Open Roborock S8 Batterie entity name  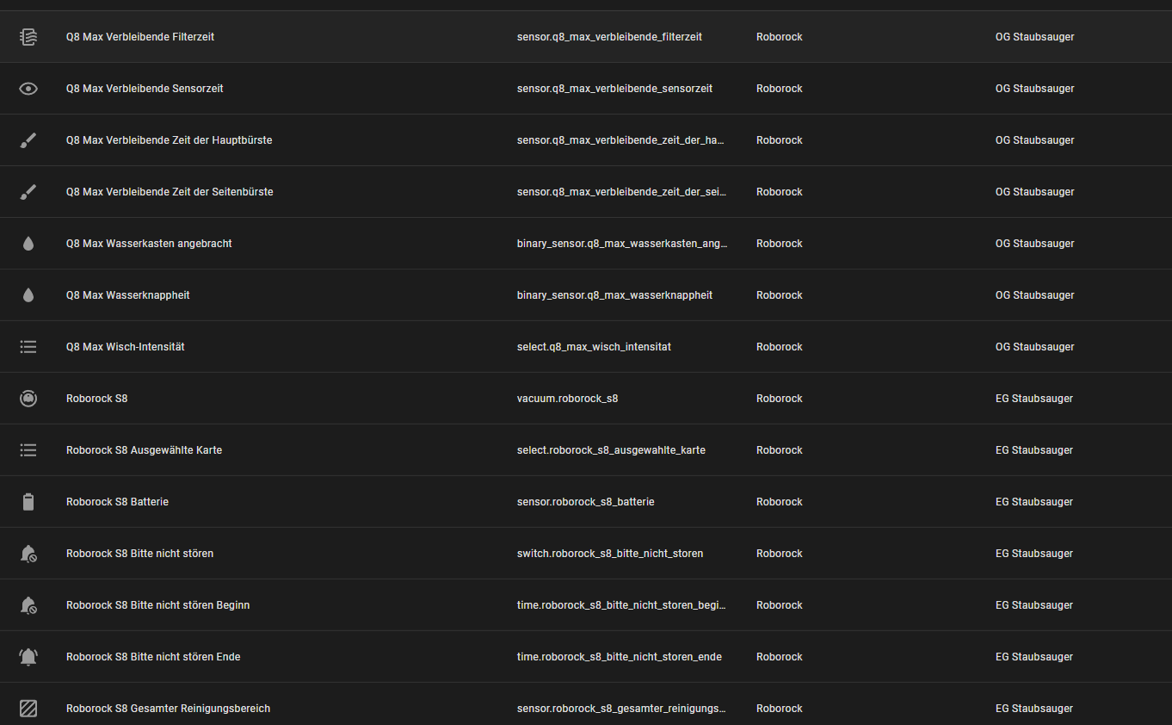tap(118, 502)
